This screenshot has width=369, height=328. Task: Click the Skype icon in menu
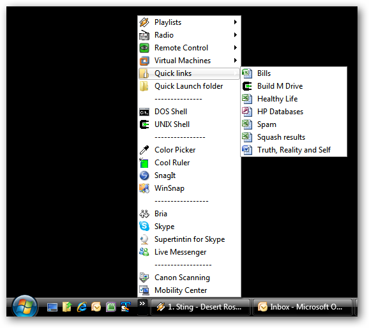[x=144, y=227]
